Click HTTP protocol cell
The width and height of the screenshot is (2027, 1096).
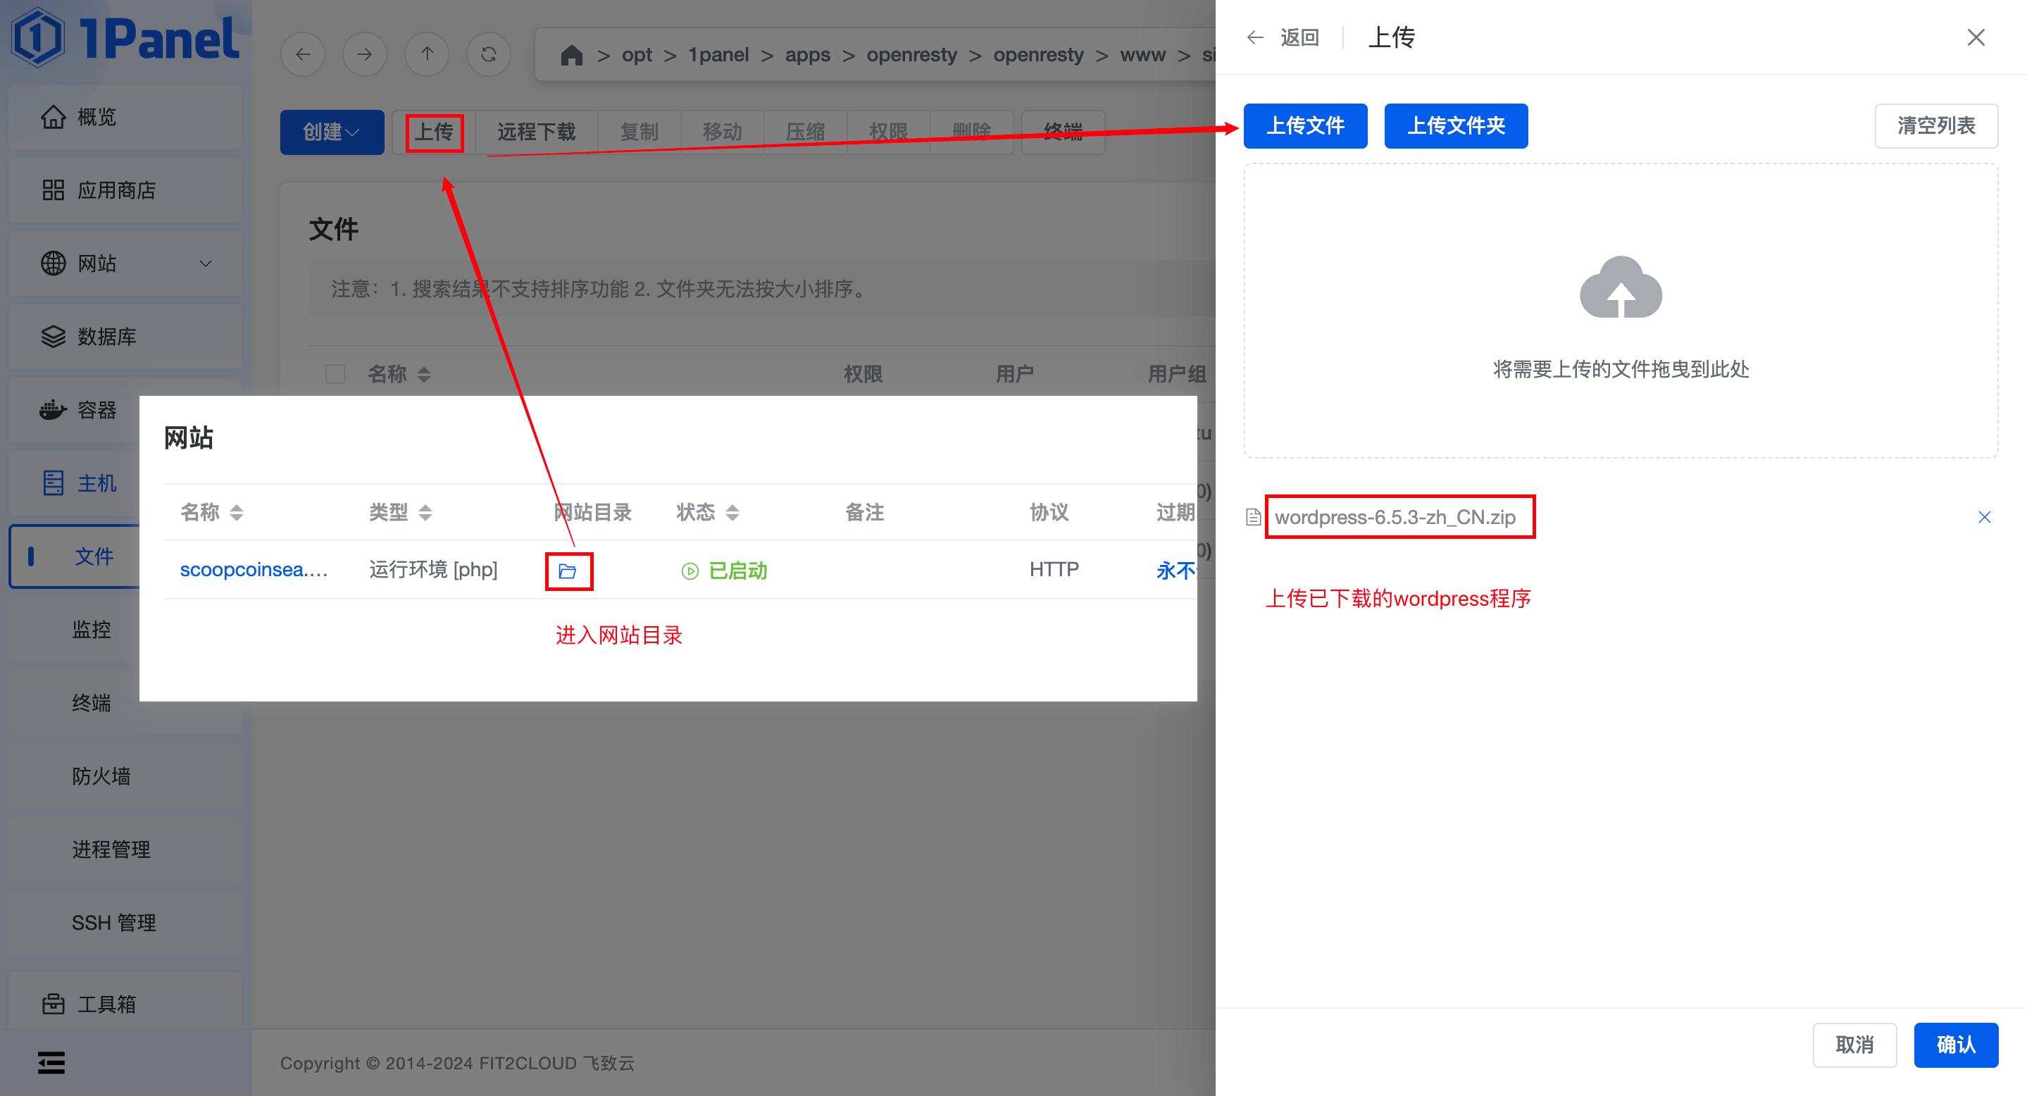(x=1054, y=570)
